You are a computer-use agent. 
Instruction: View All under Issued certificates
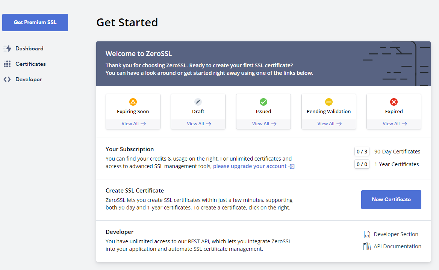click(x=264, y=124)
